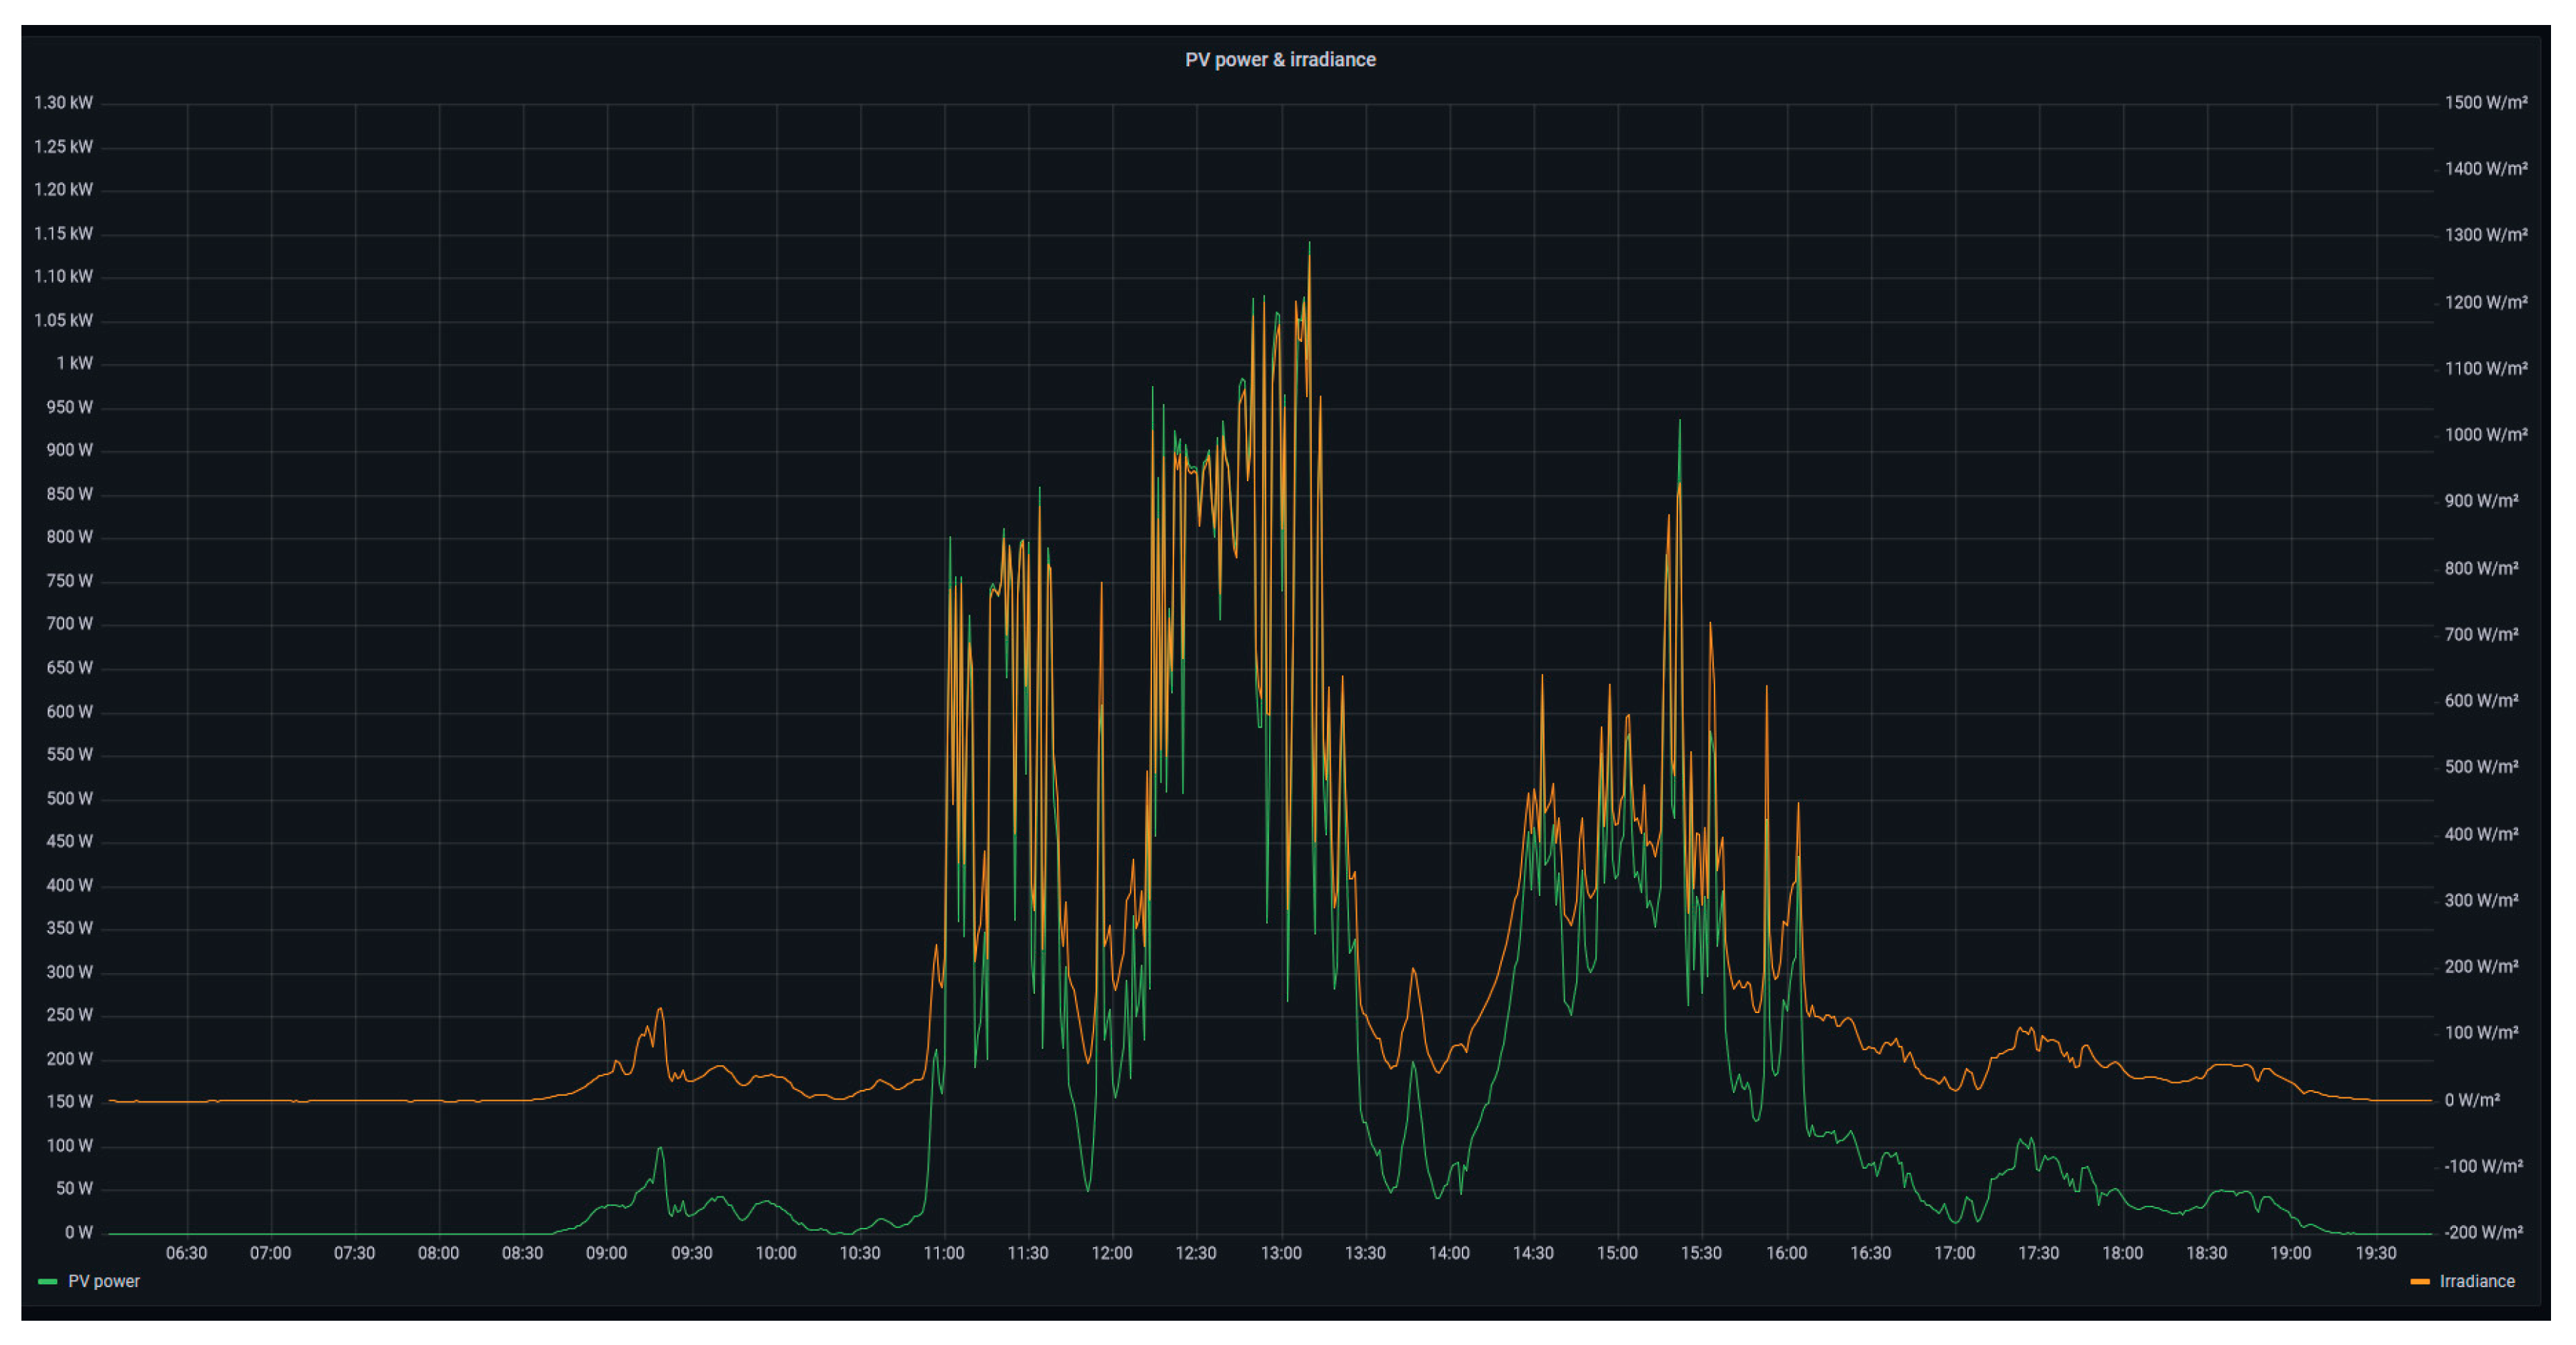The height and width of the screenshot is (1345, 2576).
Task: Click the 06:30 time axis label
Action: pyautogui.click(x=186, y=1253)
